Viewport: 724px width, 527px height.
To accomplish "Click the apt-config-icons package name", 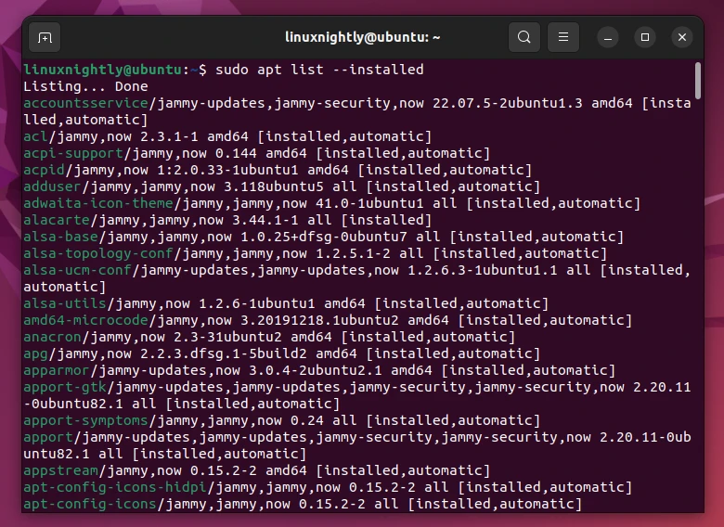I will click(x=90, y=504).
